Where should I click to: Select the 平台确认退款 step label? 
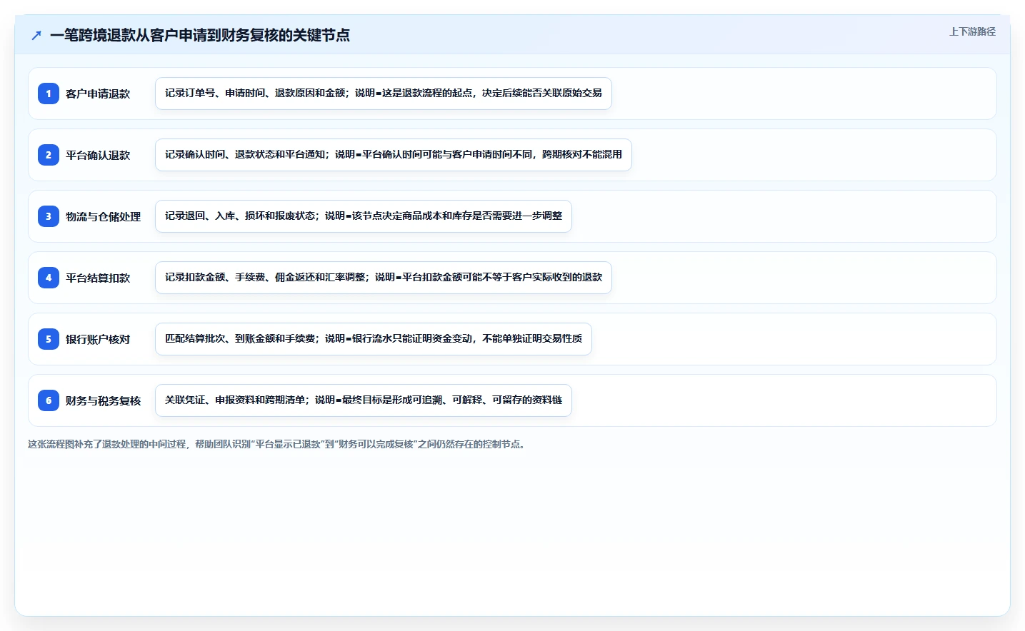(98, 155)
